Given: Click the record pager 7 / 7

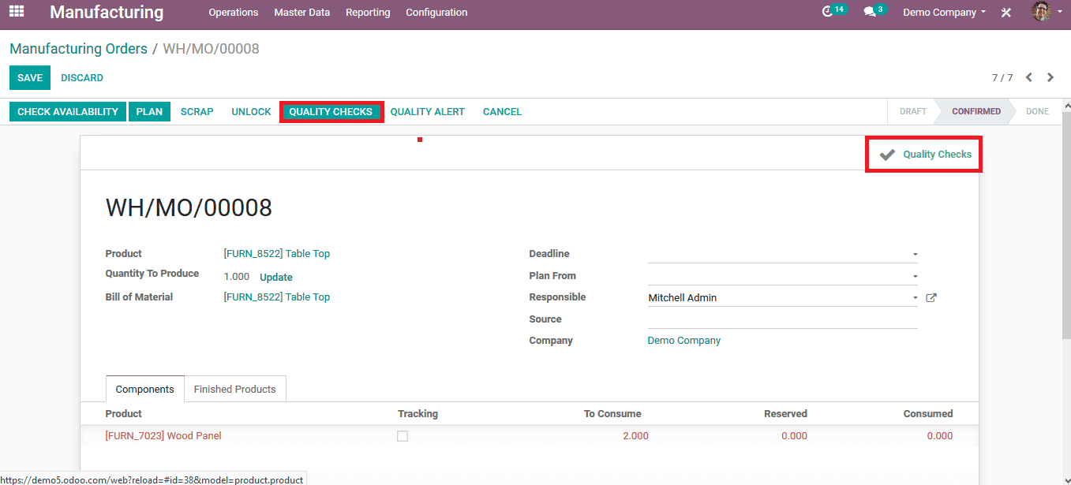Looking at the screenshot, I should click(x=1002, y=78).
